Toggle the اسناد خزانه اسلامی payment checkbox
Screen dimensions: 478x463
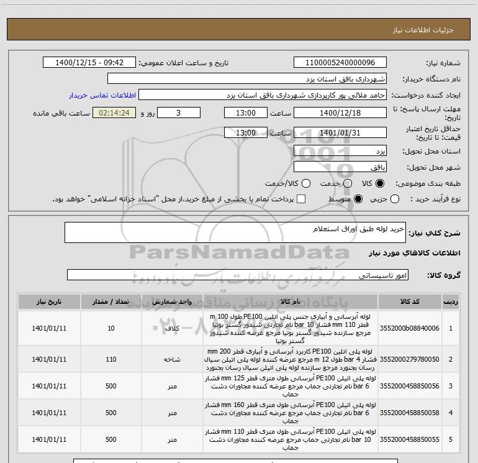[301, 199]
